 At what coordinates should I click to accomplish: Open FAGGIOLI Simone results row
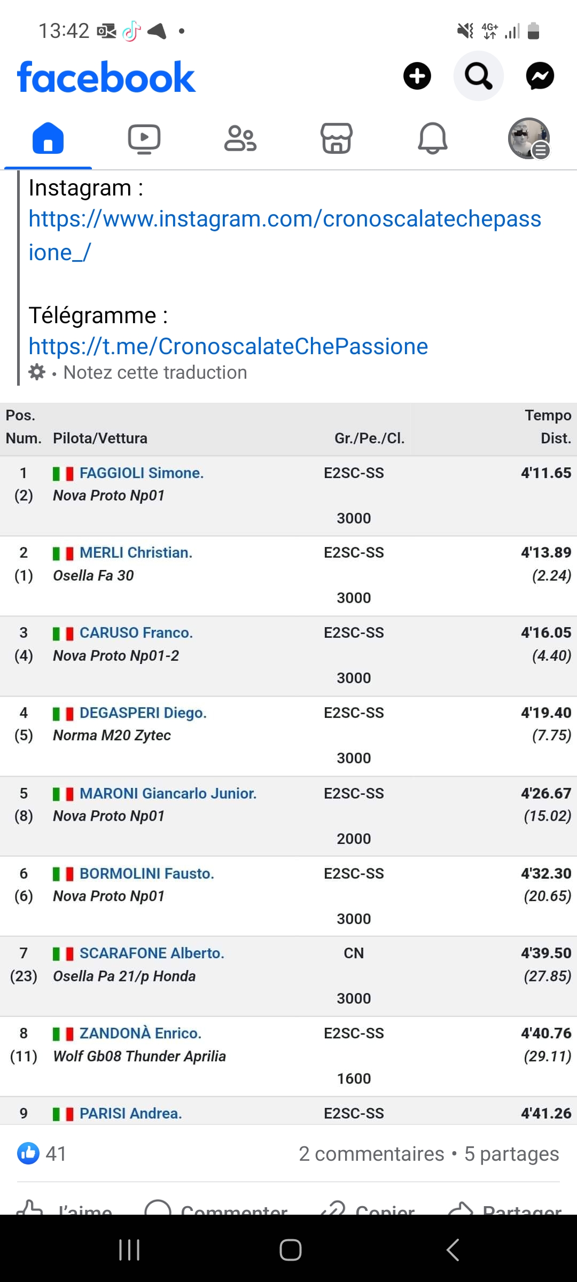288,496
